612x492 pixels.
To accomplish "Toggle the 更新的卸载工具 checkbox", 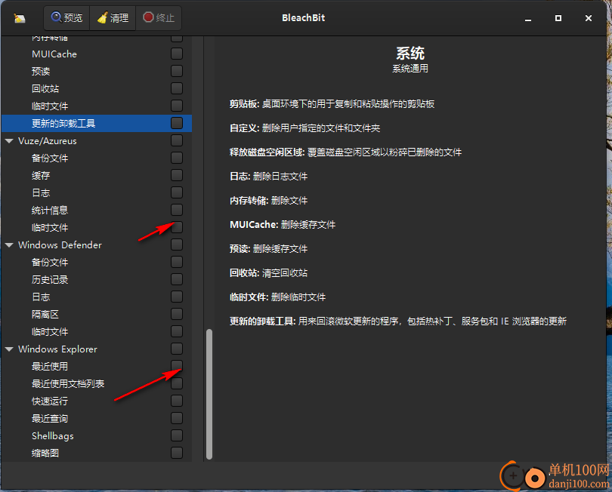I will [177, 123].
